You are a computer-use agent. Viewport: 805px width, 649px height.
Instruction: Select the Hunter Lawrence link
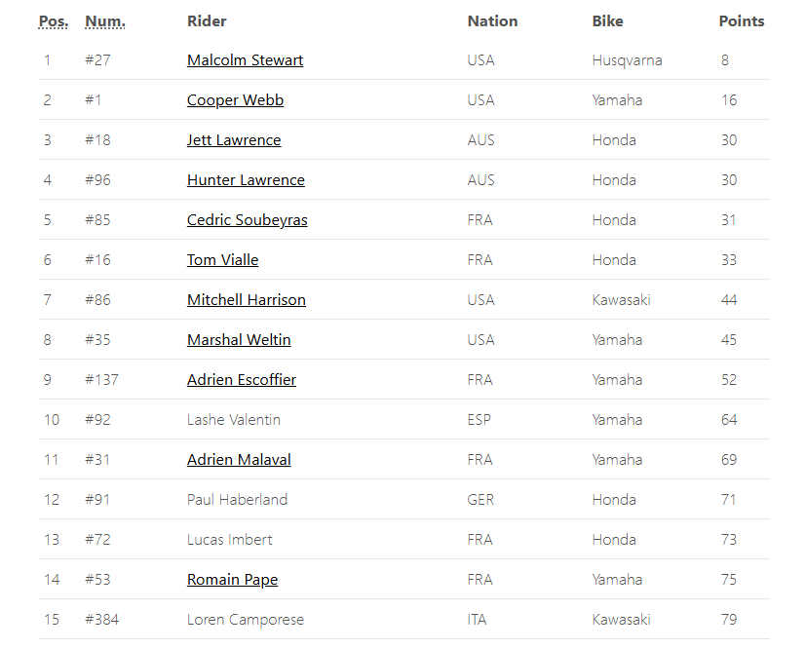pyautogui.click(x=246, y=180)
